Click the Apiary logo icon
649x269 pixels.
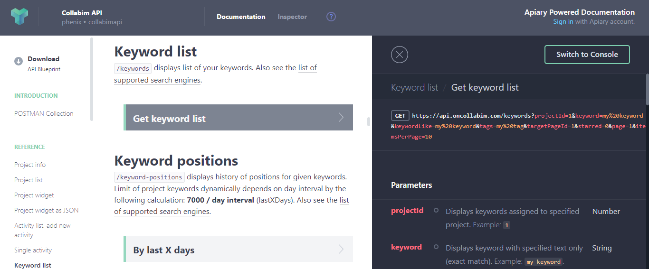coord(19,17)
